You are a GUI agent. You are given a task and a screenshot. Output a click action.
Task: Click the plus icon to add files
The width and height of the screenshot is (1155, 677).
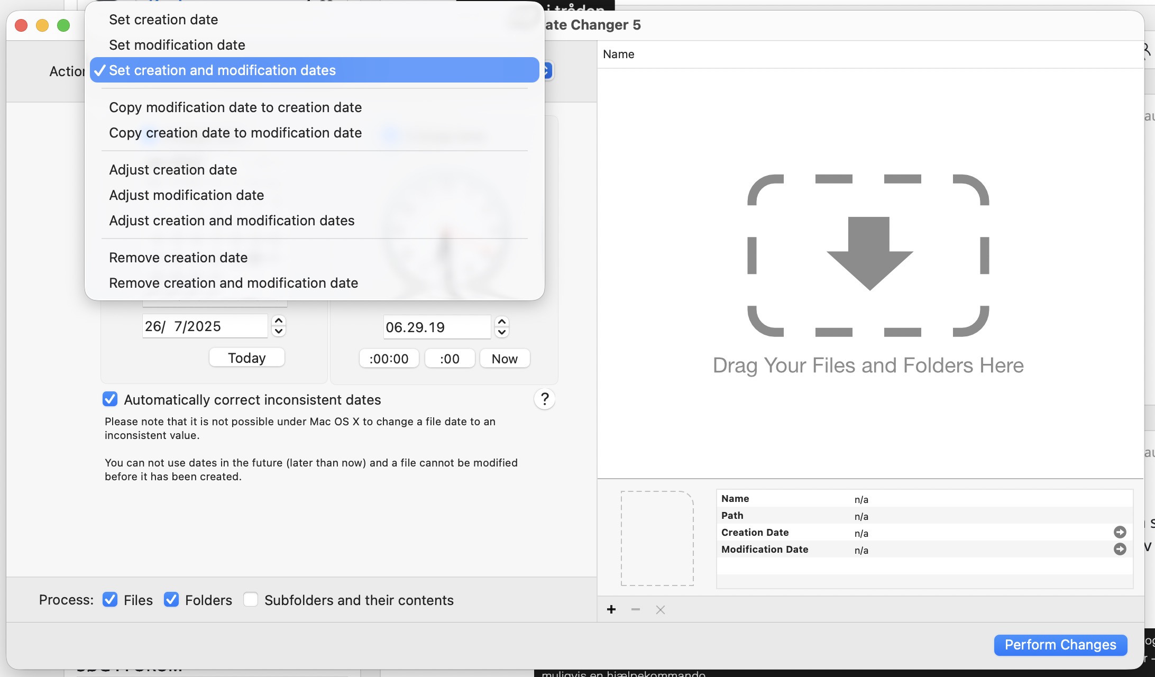611,609
